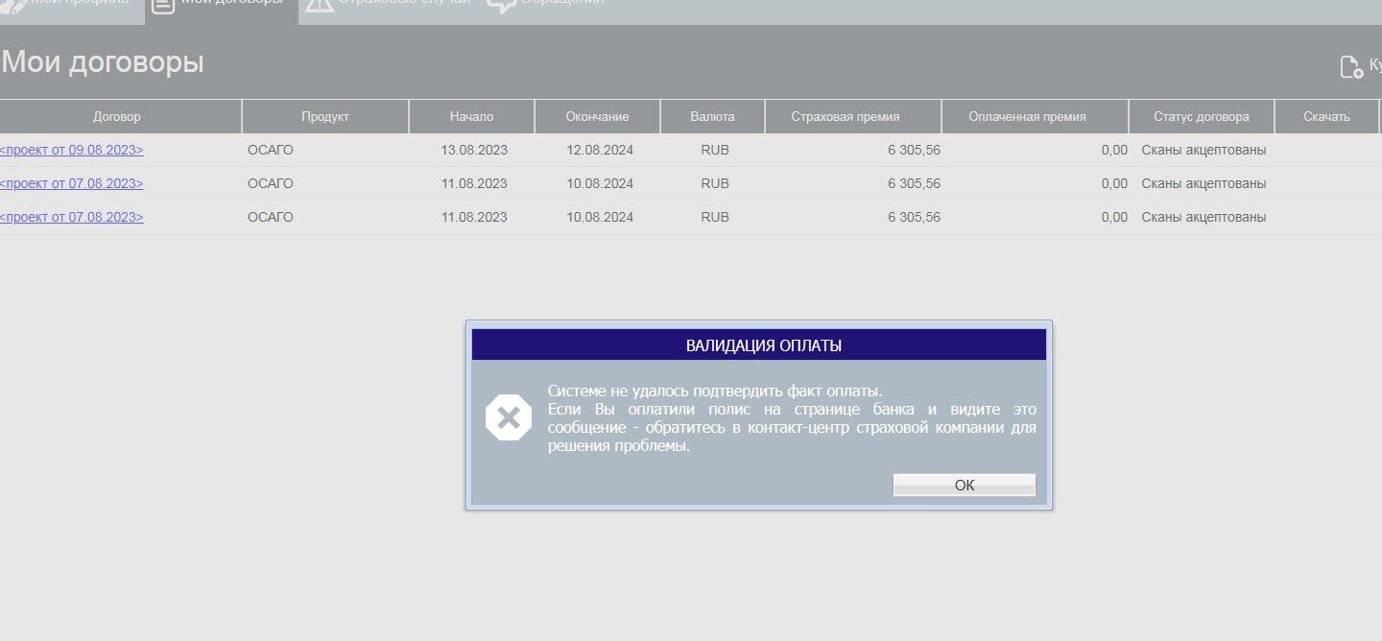
Task: Click OK in the payment validation dialog
Action: click(x=964, y=486)
